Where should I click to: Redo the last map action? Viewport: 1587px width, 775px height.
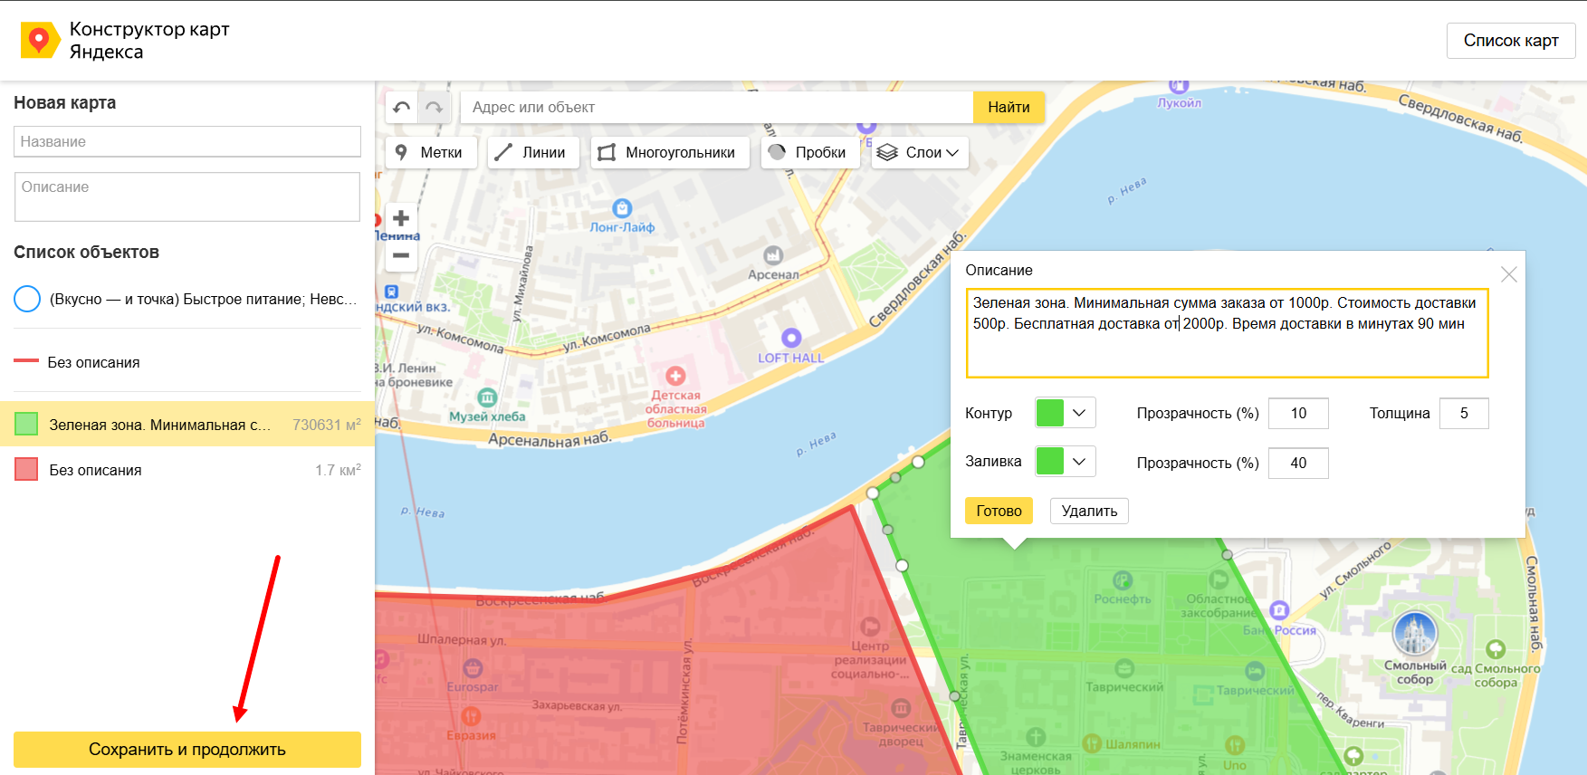tap(435, 108)
